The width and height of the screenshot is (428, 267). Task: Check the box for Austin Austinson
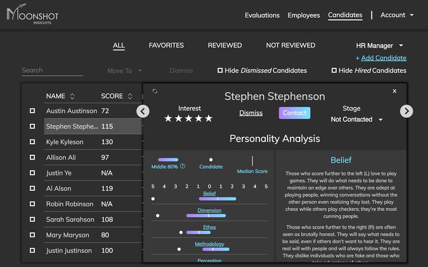click(32, 111)
